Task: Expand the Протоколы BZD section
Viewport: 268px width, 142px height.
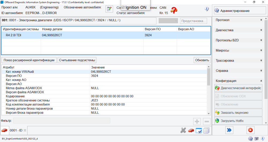Action: (x=261, y=40)
